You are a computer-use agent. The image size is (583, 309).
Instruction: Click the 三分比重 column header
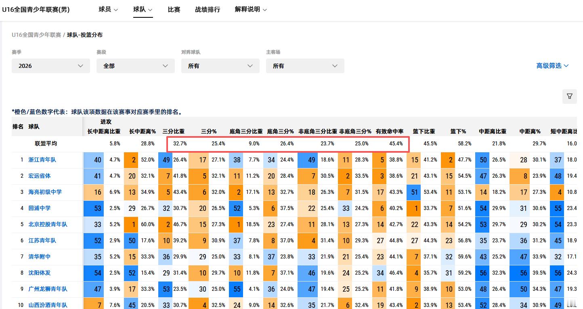click(x=174, y=132)
